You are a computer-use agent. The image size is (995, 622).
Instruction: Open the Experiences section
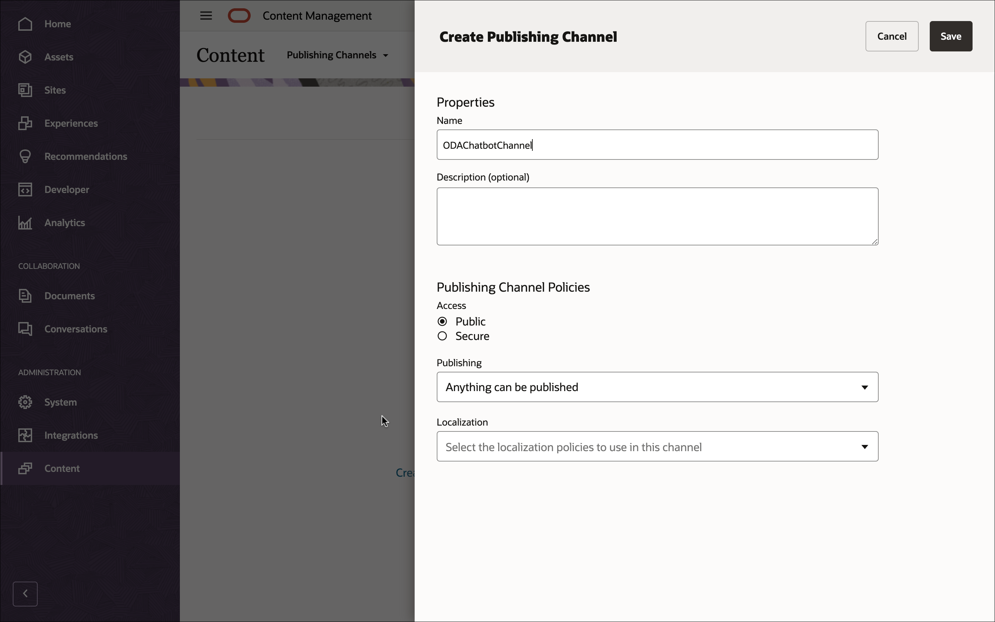click(x=71, y=123)
